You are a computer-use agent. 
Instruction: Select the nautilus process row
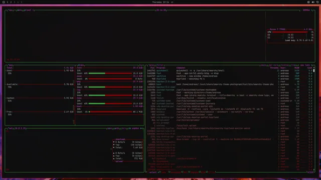[230, 76]
